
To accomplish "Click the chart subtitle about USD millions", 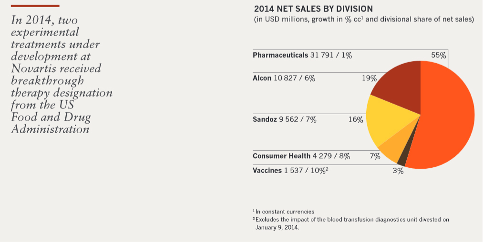I will point(363,20).
